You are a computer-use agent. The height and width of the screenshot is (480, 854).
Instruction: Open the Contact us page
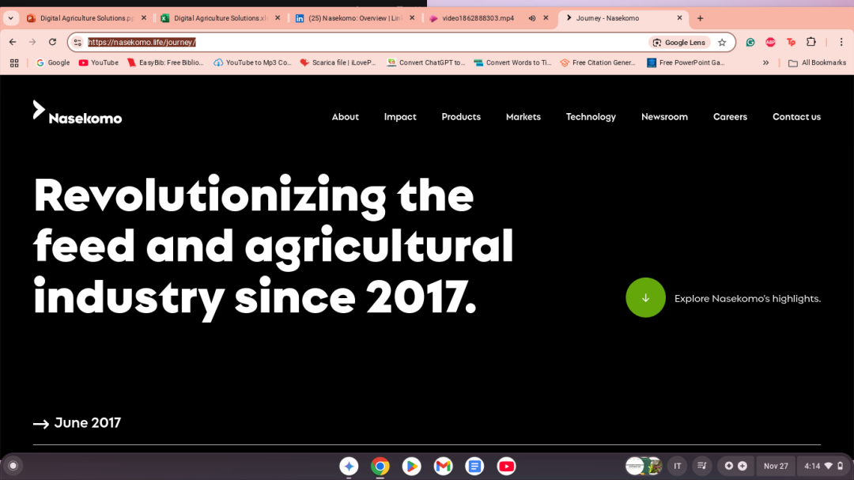(796, 116)
